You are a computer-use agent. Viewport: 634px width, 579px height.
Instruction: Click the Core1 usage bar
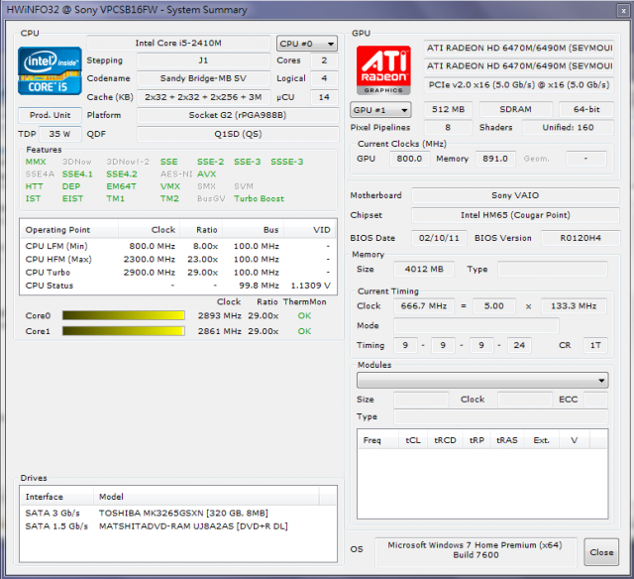pyautogui.click(x=124, y=331)
